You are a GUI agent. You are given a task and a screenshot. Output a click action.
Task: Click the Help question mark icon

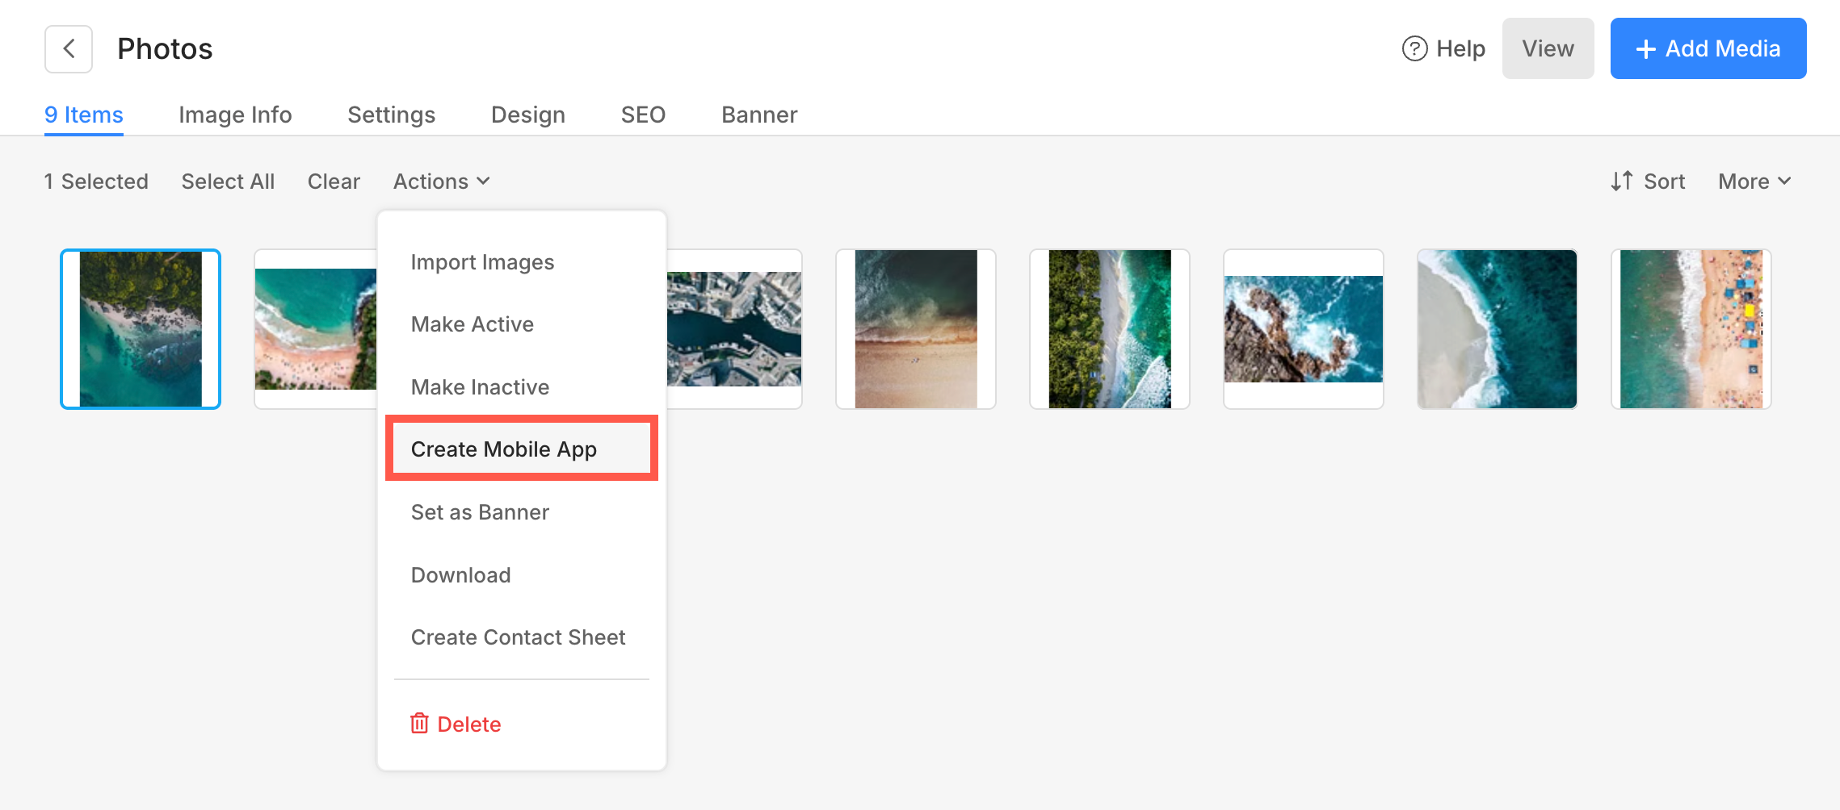[x=1414, y=49]
